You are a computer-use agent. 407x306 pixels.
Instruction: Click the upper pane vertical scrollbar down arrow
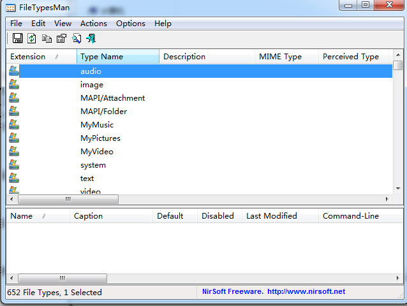pyautogui.click(x=398, y=189)
